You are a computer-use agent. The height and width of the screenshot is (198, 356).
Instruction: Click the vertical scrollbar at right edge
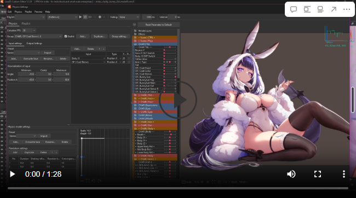tap(353, 100)
